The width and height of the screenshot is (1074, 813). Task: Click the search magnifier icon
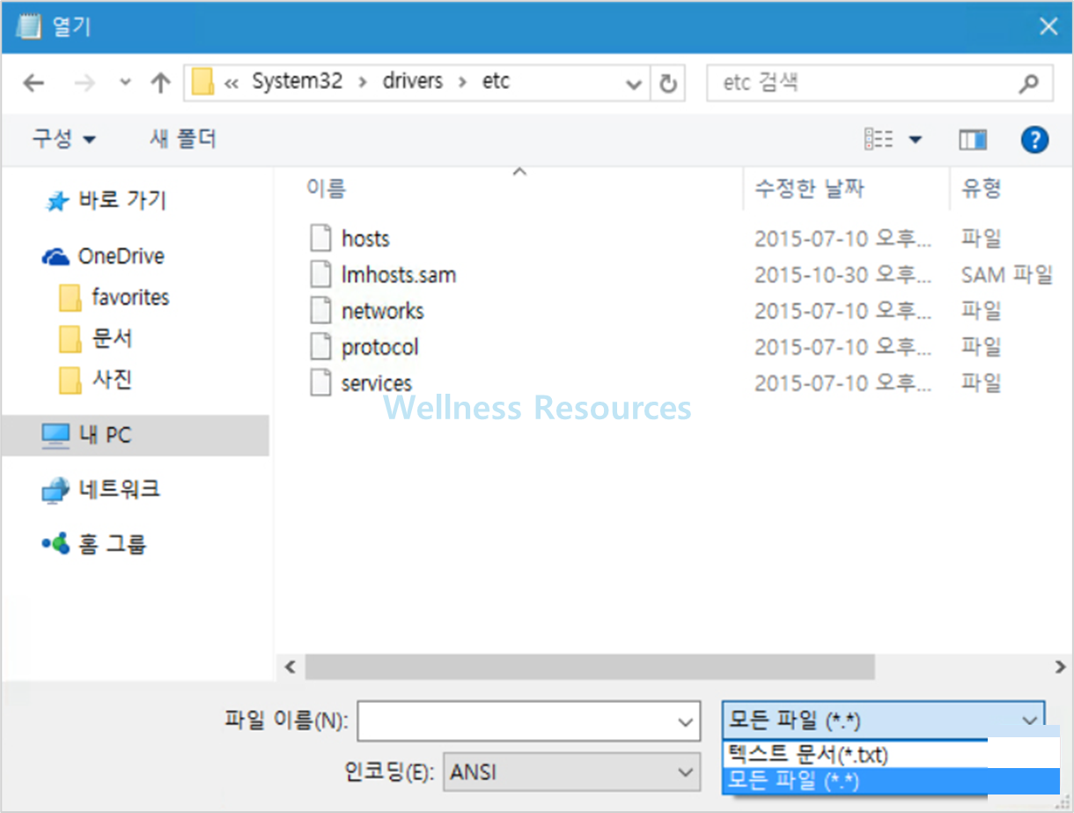coord(1028,84)
